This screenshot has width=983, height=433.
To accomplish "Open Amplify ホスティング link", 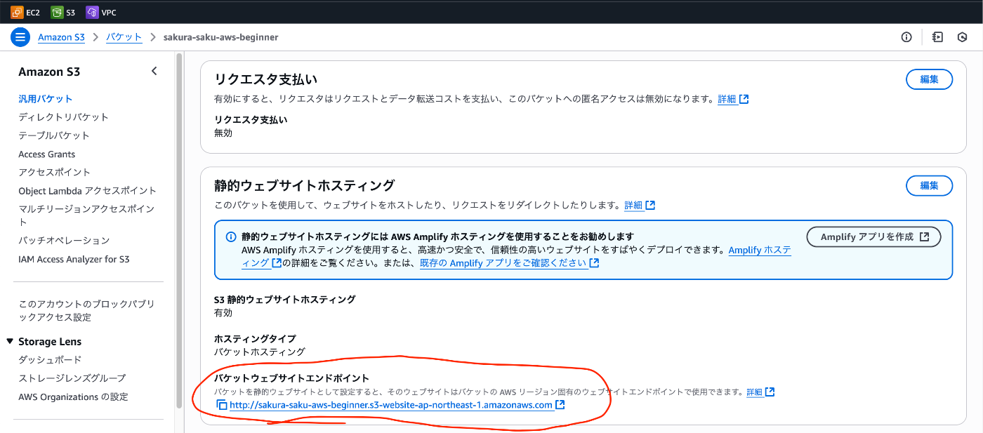I will [x=760, y=250].
